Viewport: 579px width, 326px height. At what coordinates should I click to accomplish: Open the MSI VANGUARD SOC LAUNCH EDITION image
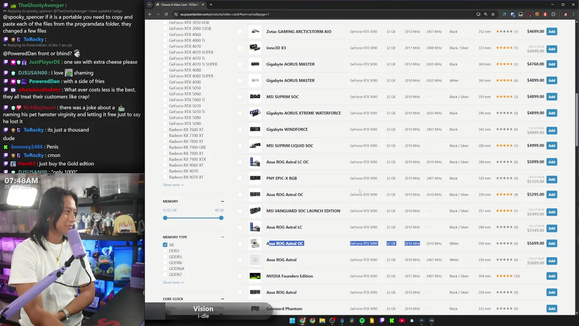coord(255,211)
